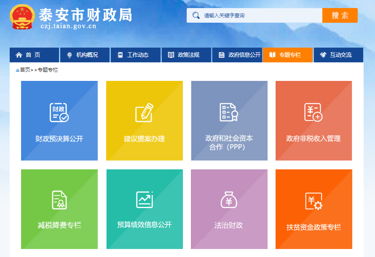This screenshot has width=375, height=257.
Task: Open the 机构概况 menu item
Action: (x=84, y=55)
